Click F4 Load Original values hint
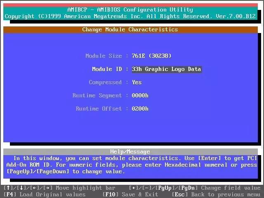 coord(44,194)
